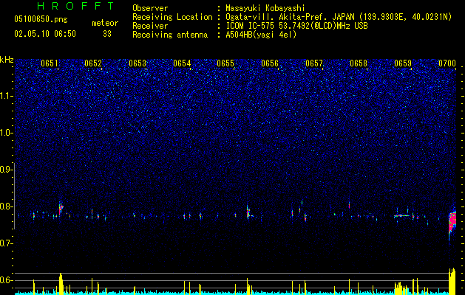465x295 pixels.
Task: Select the meteor count value 33
Action: (x=107, y=34)
